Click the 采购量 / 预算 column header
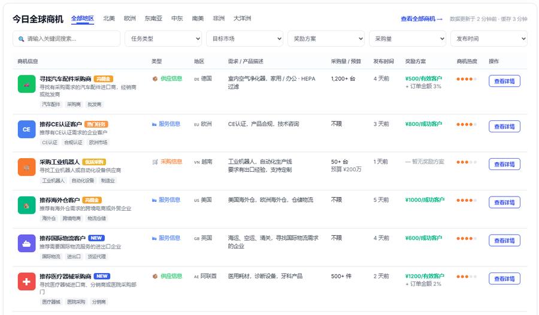 coord(346,62)
